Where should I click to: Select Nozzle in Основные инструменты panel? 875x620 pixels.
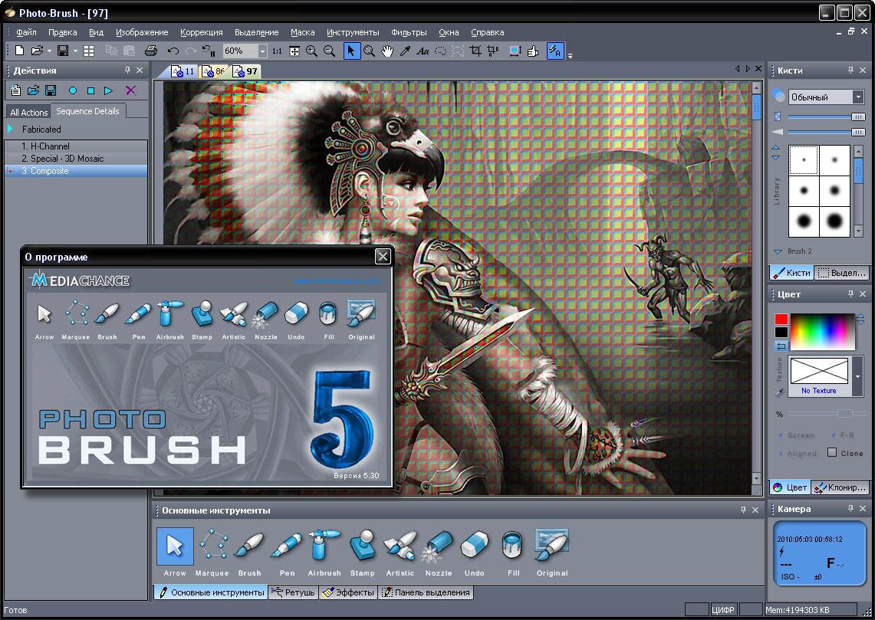click(x=439, y=552)
